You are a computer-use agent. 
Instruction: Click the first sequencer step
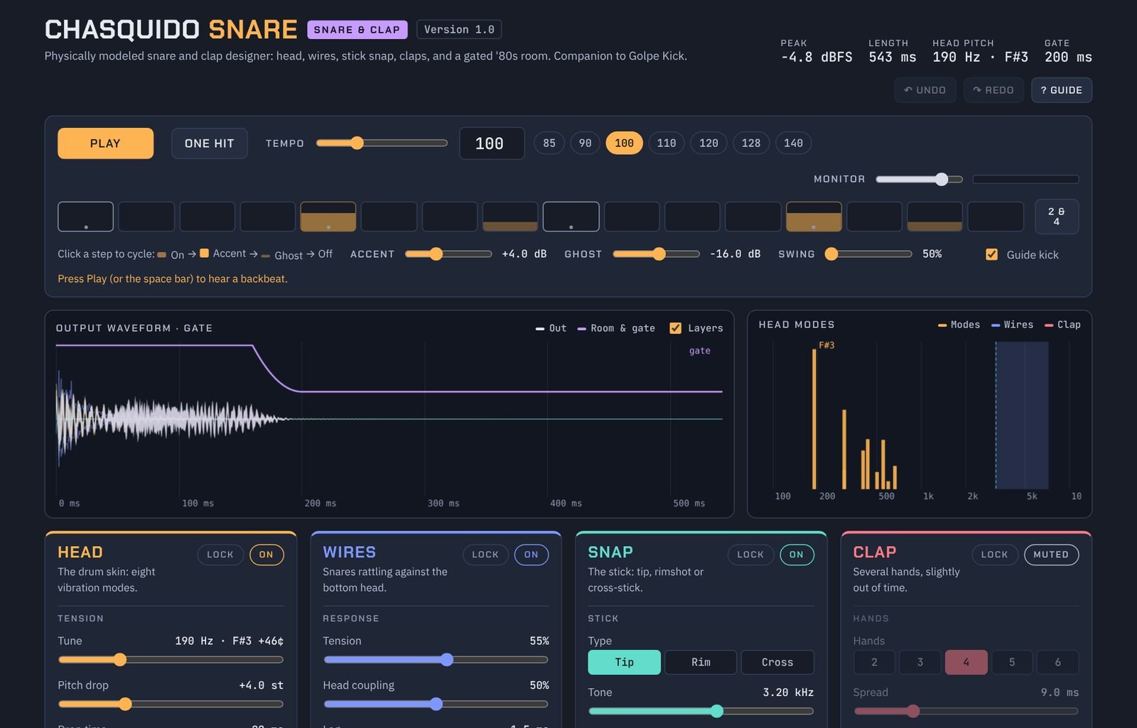tap(85, 217)
